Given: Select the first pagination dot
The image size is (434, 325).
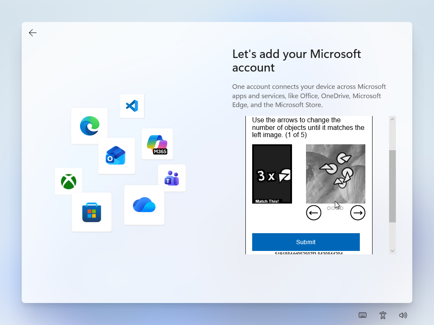Looking at the screenshot, I should click(x=328, y=208).
